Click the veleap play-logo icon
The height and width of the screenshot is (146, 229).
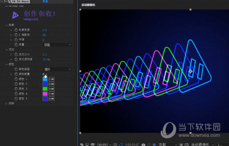15,15
